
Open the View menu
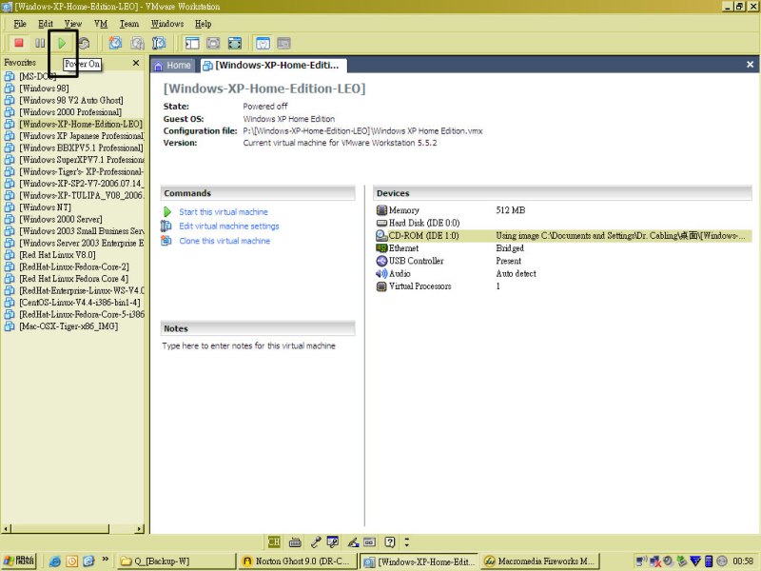[73, 24]
